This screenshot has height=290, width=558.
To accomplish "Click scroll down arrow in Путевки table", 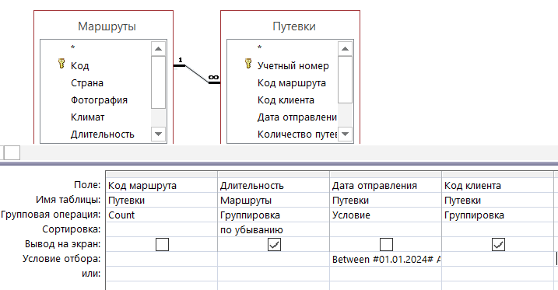I will point(345,134).
